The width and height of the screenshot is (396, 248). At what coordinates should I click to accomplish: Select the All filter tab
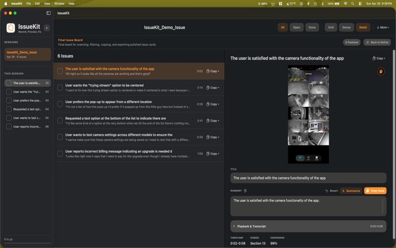click(x=283, y=27)
